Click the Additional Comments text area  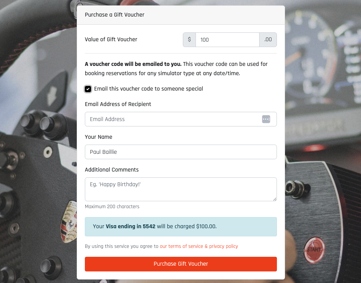[181, 189]
